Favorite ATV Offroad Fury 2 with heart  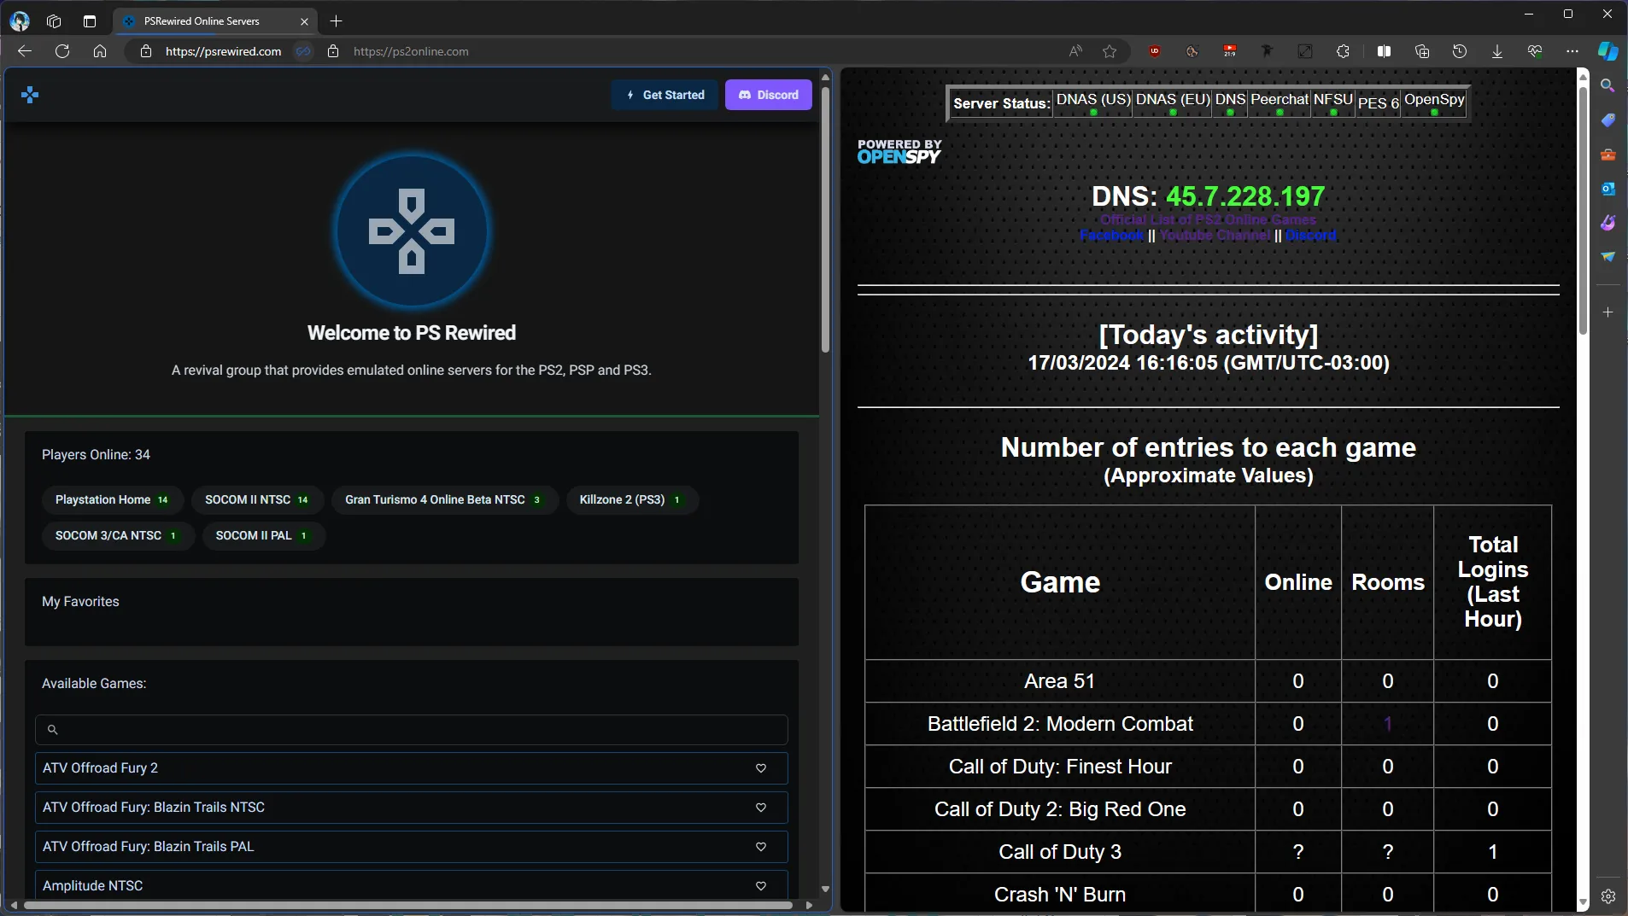coord(760,768)
